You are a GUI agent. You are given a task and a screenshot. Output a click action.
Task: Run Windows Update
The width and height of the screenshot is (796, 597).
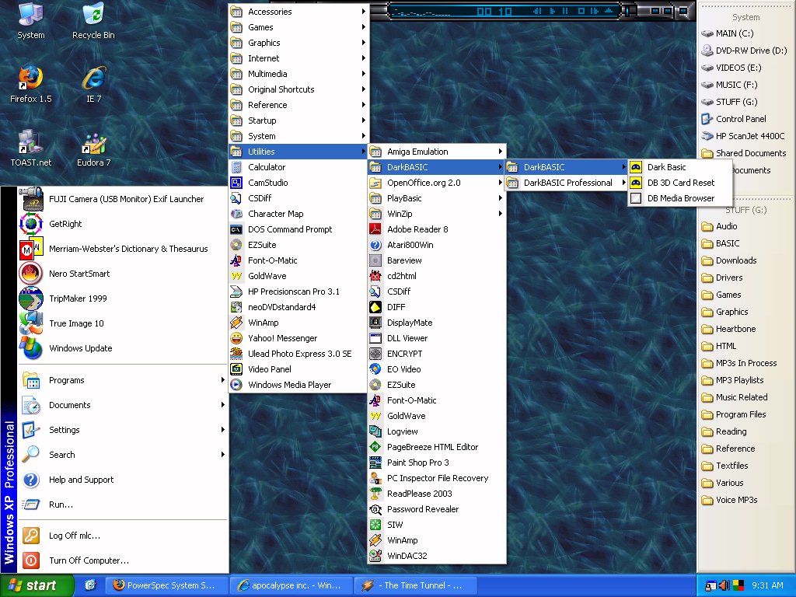(x=124, y=348)
